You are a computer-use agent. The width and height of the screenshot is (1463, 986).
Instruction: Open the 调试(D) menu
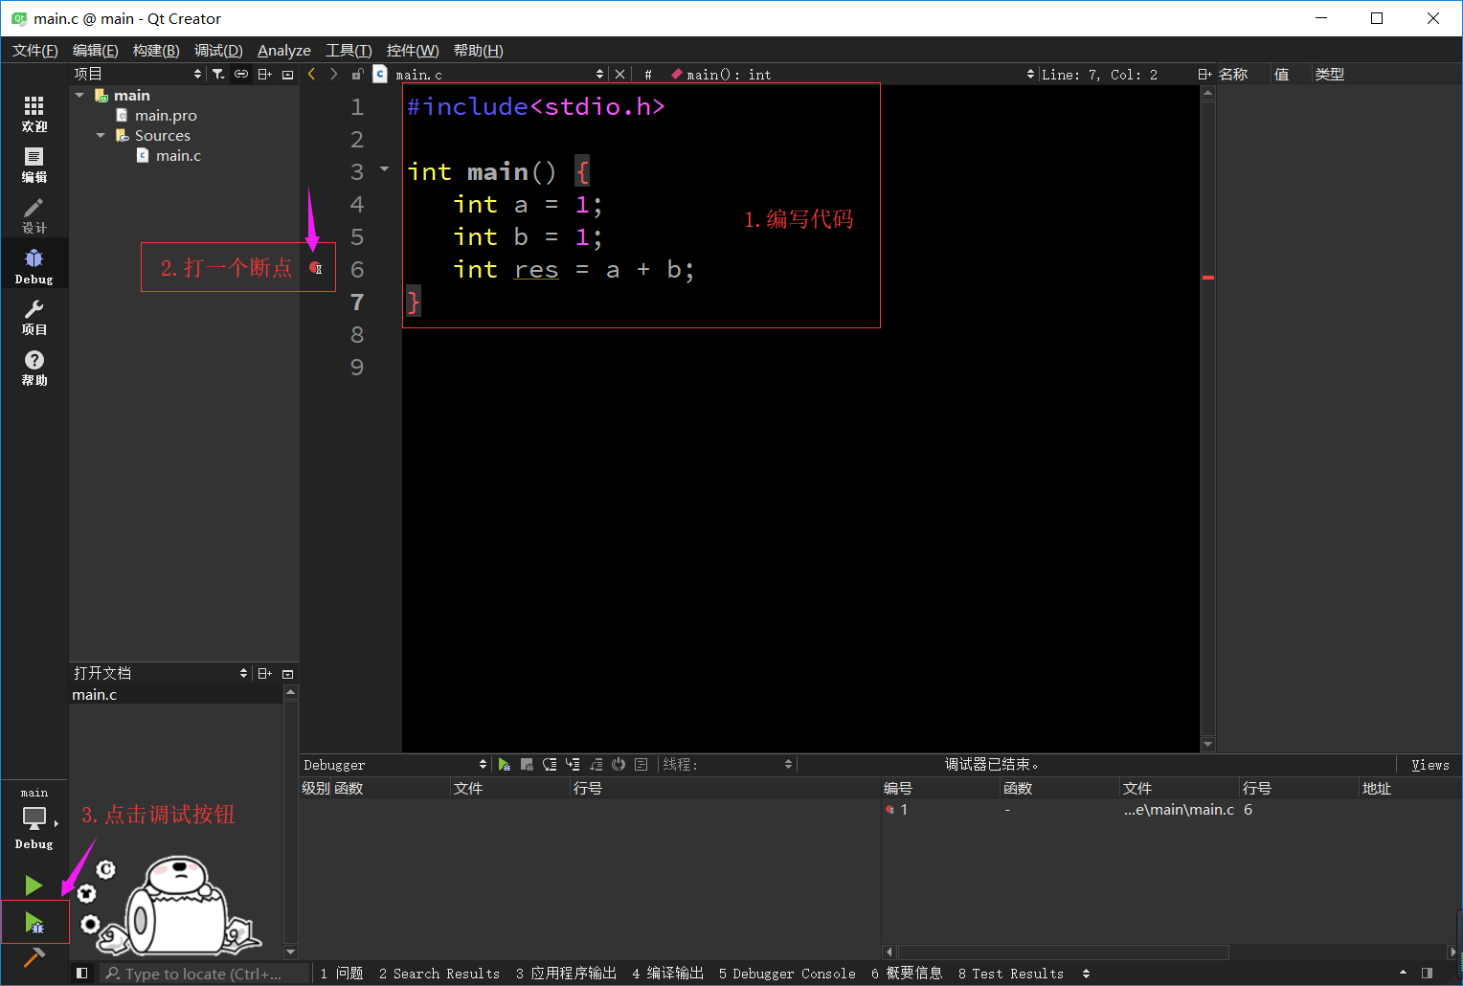218,51
